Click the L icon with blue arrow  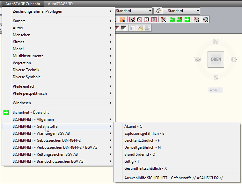pyautogui.click(x=206, y=19)
